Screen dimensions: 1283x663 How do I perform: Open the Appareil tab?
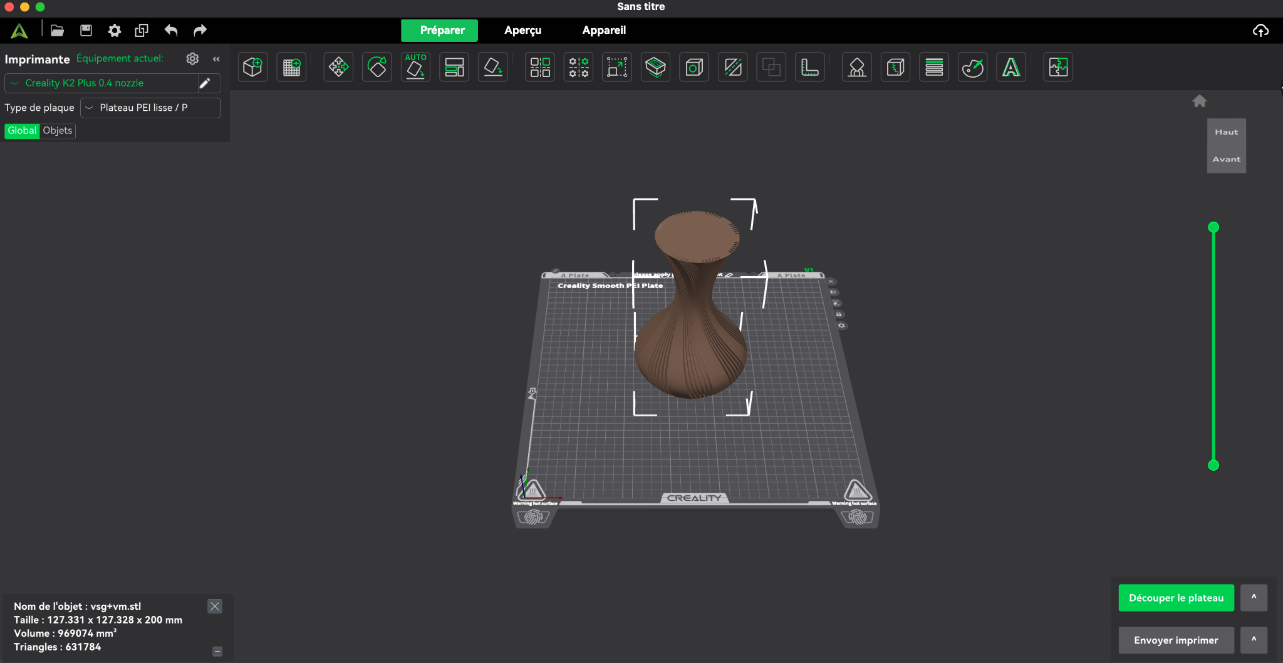pos(604,30)
